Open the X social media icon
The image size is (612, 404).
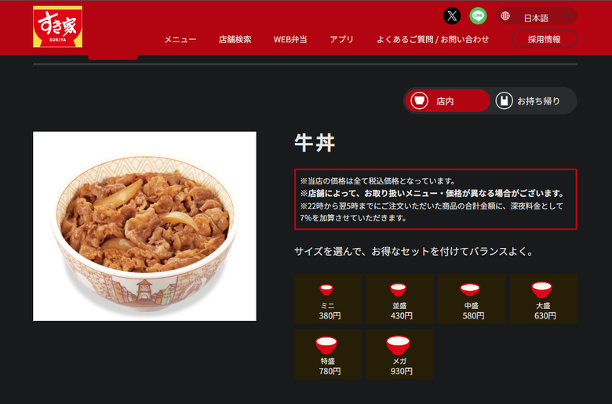point(452,16)
